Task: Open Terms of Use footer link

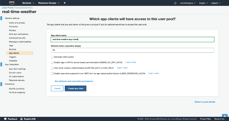Action: (x=219, y=119)
